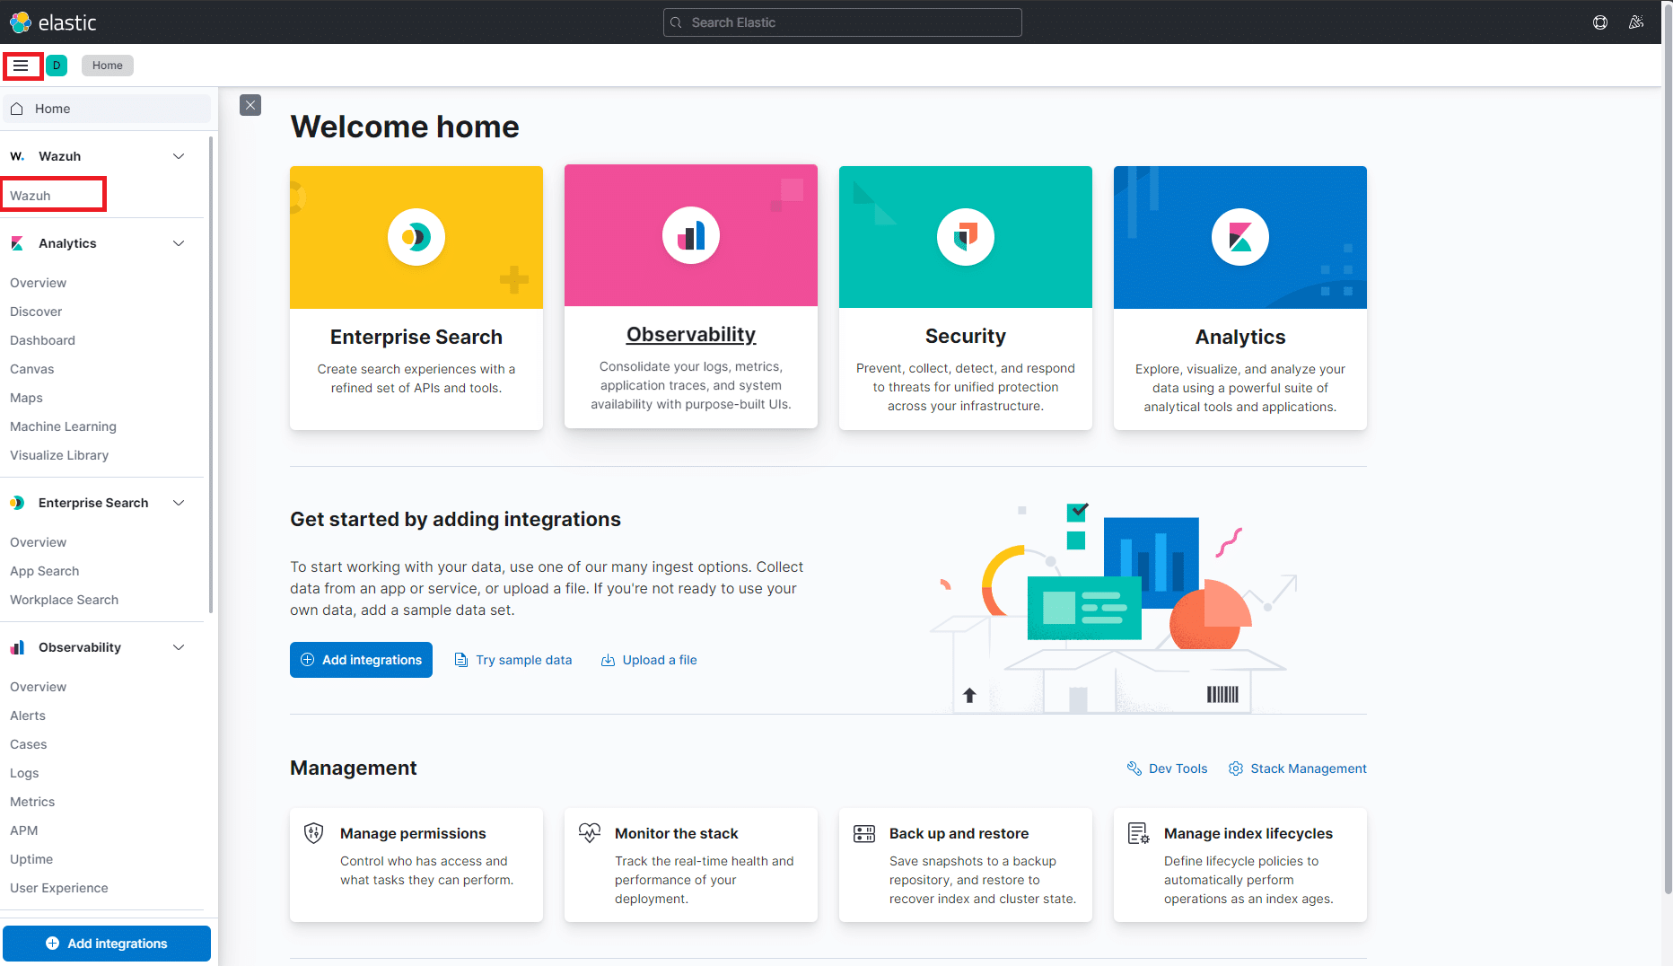Open the Dev Tools link

coord(1167,768)
